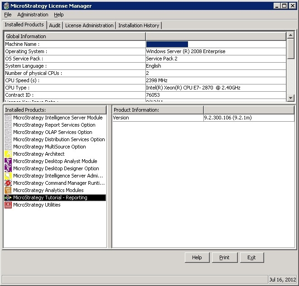
Task: Click the Service Pack 2 value
Action: coord(162,59)
